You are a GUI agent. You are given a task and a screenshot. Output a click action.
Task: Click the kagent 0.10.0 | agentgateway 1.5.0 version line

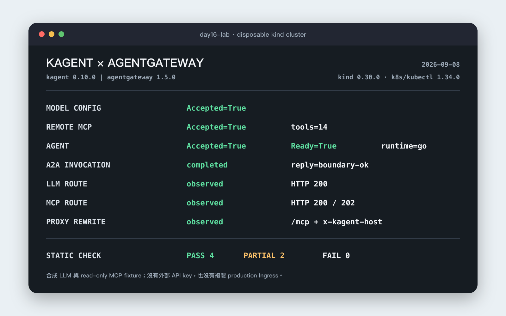(x=111, y=77)
